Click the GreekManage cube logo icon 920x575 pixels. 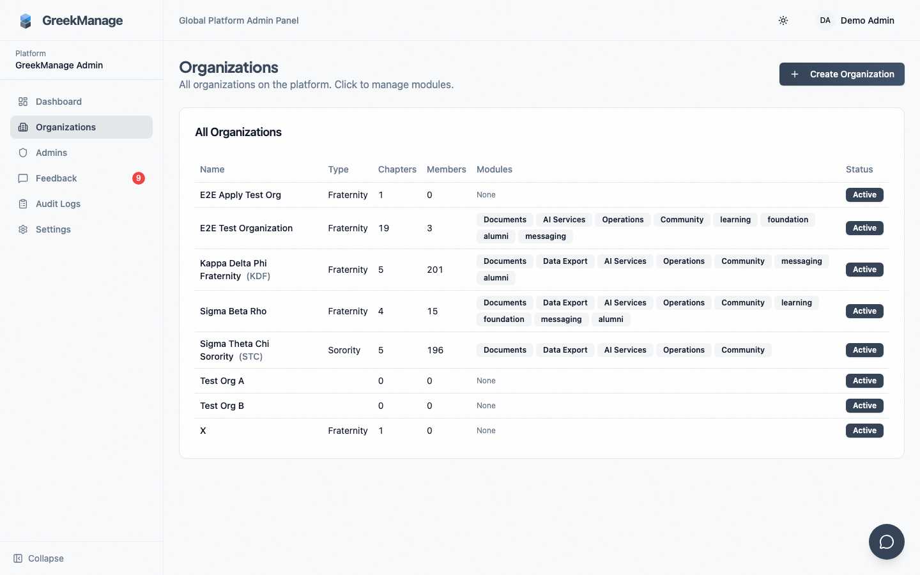pyautogui.click(x=26, y=20)
